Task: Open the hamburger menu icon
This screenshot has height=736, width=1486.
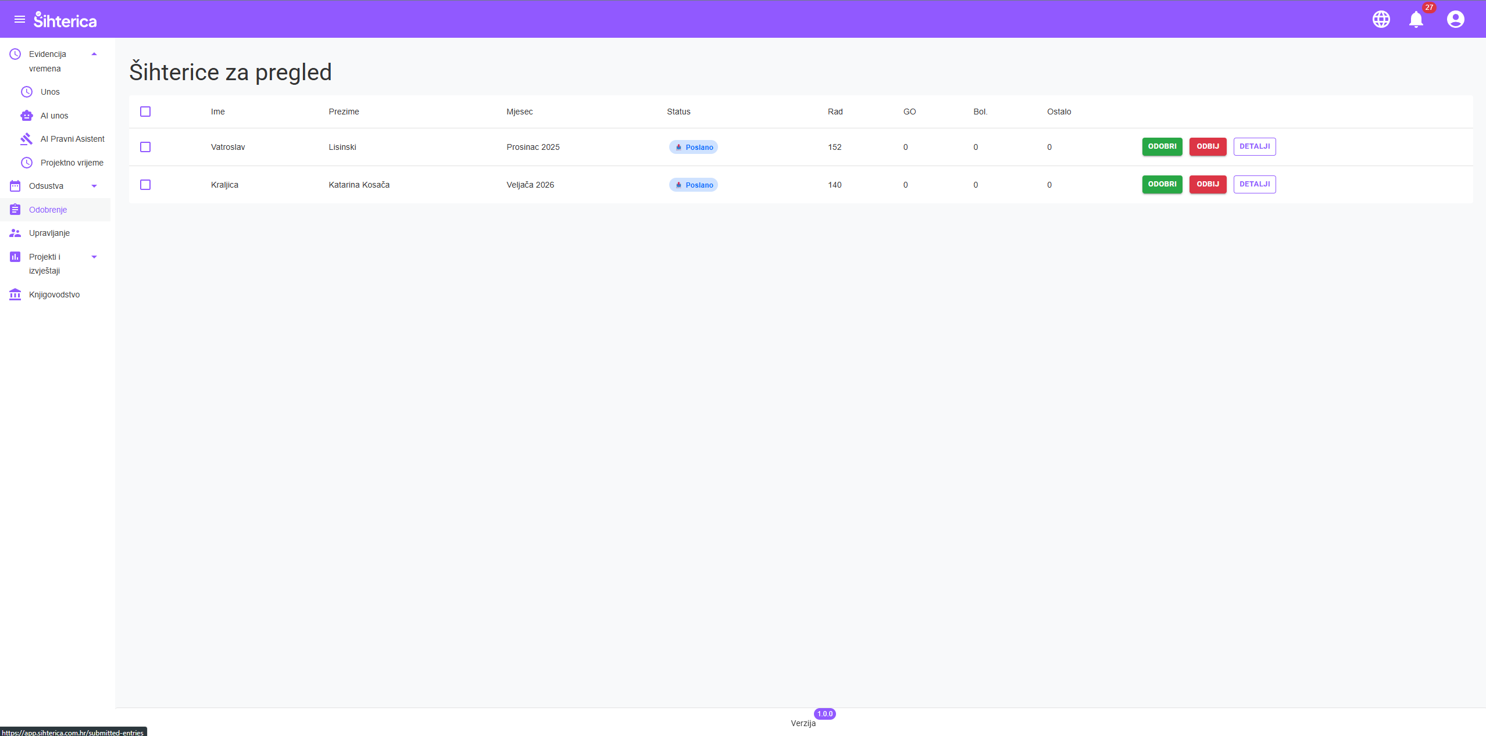Action: coord(20,19)
